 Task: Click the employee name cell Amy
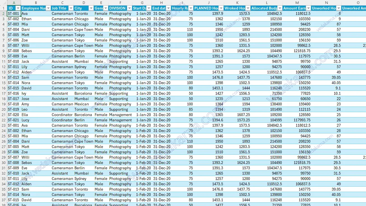point(36,104)
